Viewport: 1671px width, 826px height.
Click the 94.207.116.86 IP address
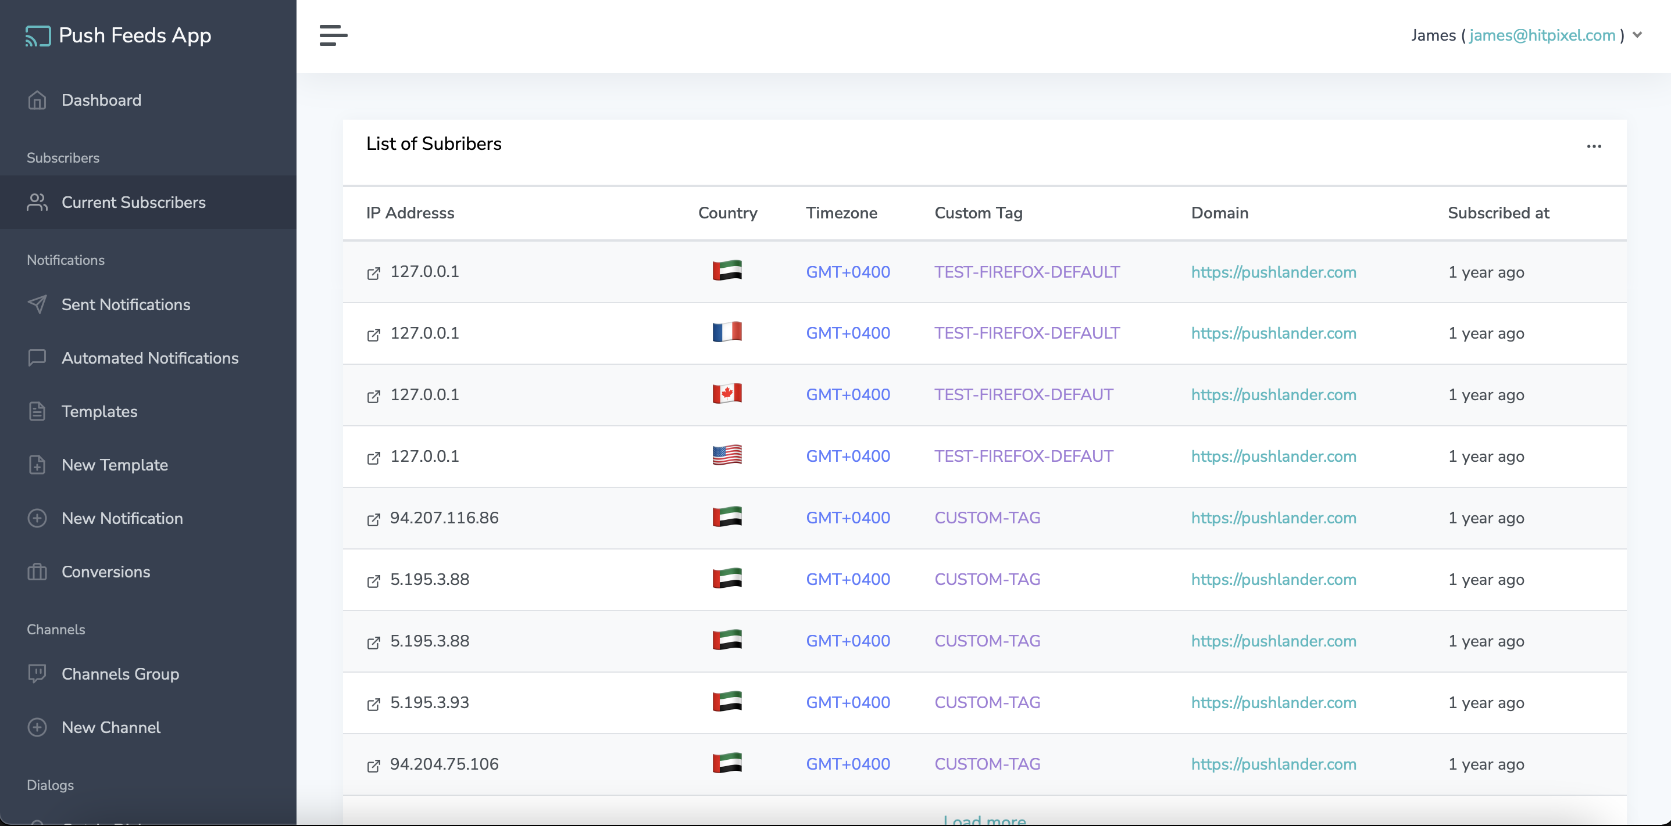(x=444, y=518)
